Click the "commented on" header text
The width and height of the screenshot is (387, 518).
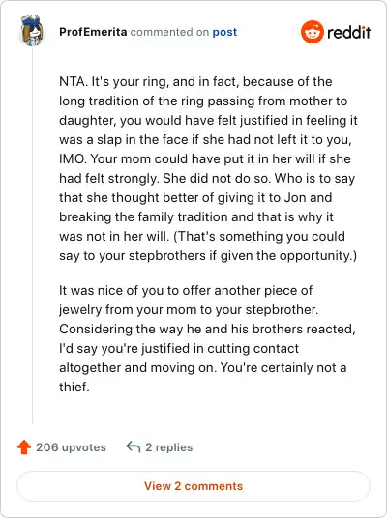click(x=169, y=32)
